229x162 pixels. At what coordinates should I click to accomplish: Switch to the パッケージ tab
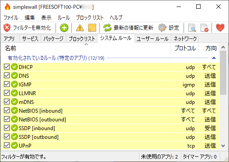click(53, 39)
